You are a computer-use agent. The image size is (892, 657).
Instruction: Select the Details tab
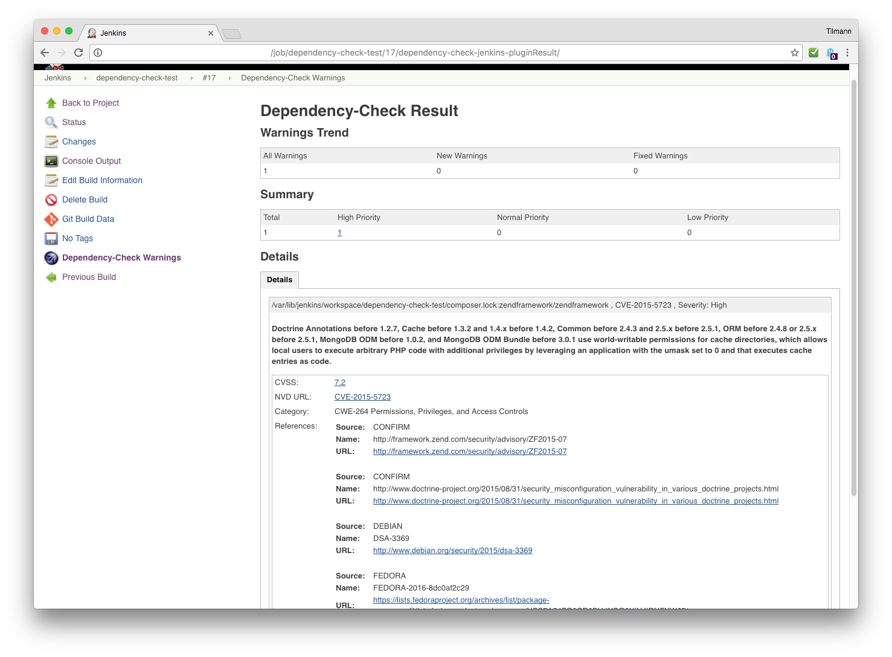pyautogui.click(x=280, y=280)
